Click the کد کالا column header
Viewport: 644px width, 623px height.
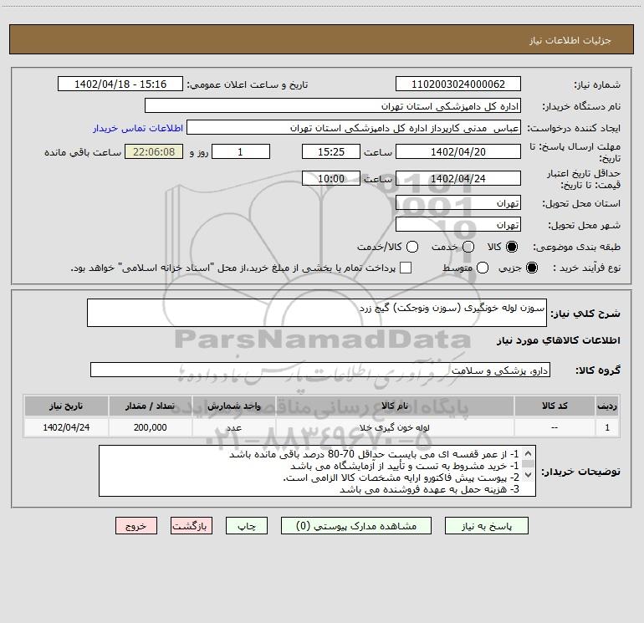pyautogui.click(x=555, y=406)
